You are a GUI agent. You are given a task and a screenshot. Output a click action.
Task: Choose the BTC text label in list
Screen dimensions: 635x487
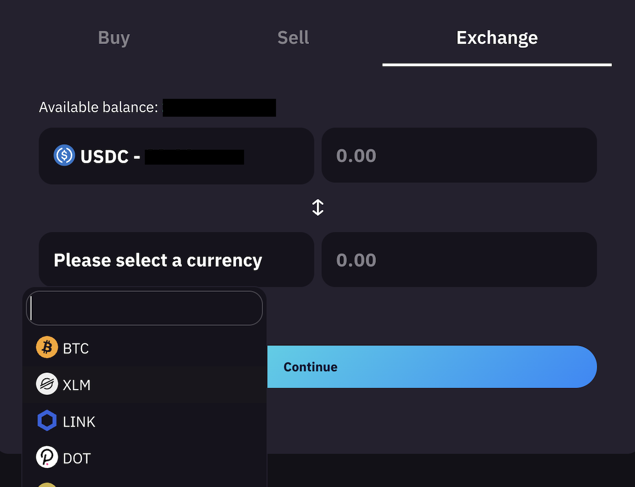point(76,348)
